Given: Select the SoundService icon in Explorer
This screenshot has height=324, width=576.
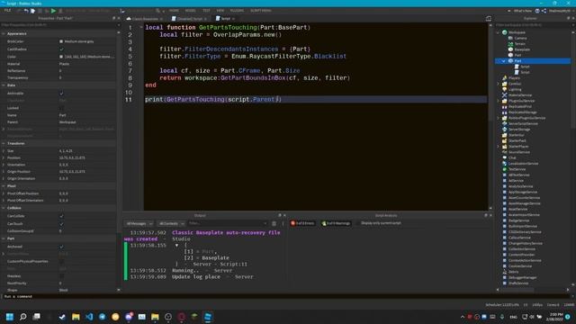Looking at the screenshot, I should tap(505, 152).
